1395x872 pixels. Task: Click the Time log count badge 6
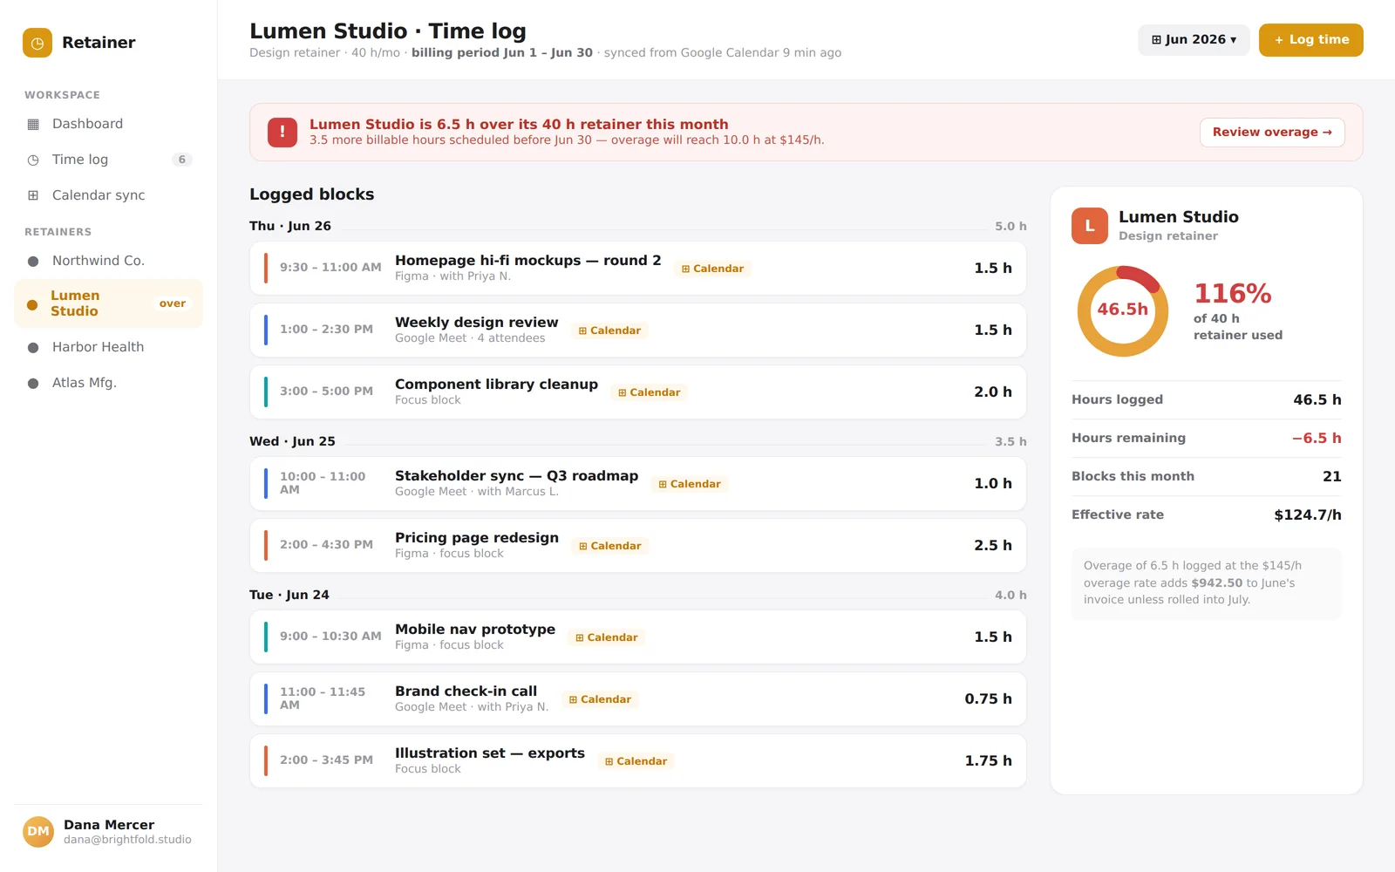[182, 160]
